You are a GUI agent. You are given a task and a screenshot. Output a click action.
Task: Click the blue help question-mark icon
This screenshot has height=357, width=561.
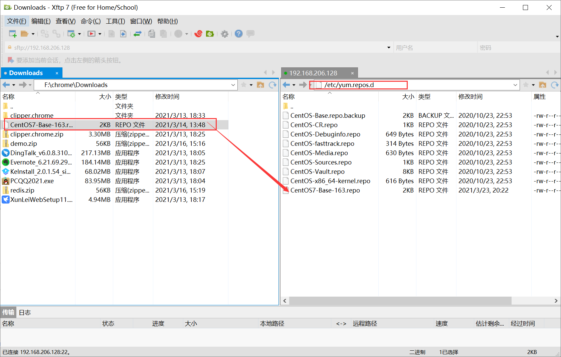click(238, 34)
